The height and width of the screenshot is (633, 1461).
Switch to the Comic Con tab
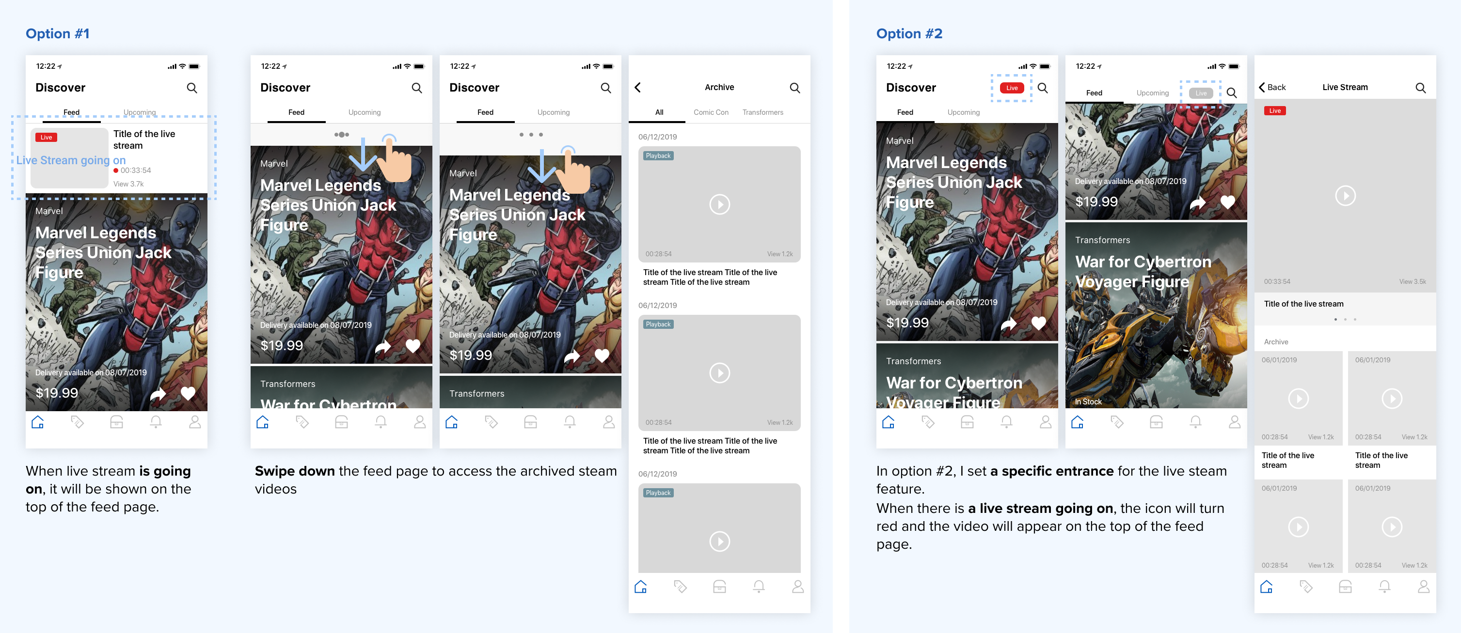[x=711, y=112]
